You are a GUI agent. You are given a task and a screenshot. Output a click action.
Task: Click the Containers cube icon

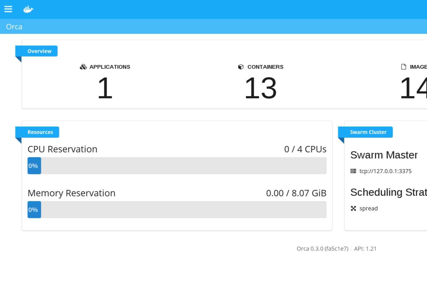(x=241, y=67)
